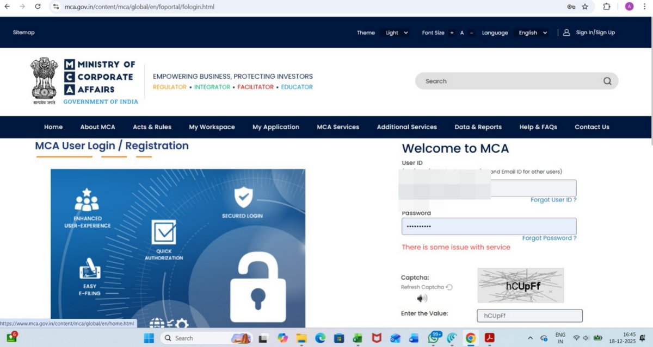
Task: Click the user icon beside Sign In/Sign Up
Action: (x=566, y=33)
